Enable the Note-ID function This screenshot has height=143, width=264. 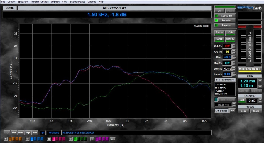(230, 39)
